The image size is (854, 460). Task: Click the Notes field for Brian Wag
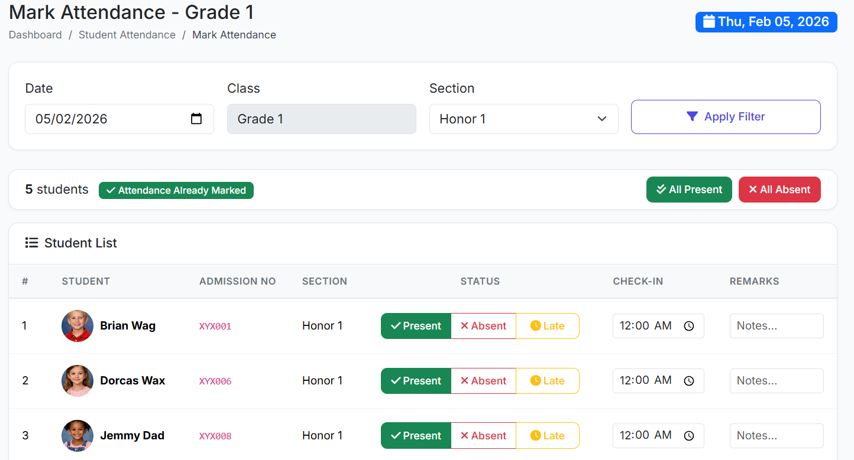tap(776, 326)
